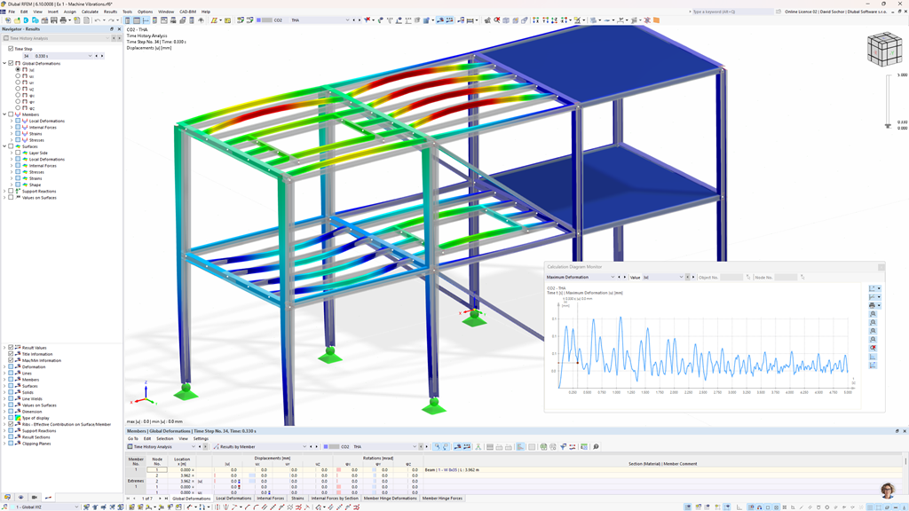Viewport: 909px width, 511px height.
Task: Switch to Display navigator using the eye icon
Action: pos(20,497)
